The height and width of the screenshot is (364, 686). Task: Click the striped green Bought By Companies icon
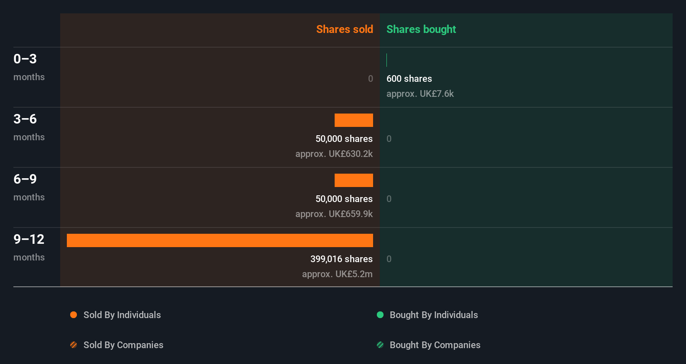tap(380, 345)
